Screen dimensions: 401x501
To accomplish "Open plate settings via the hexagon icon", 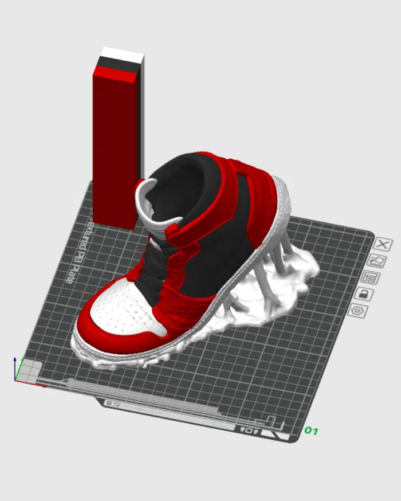I will [359, 311].
